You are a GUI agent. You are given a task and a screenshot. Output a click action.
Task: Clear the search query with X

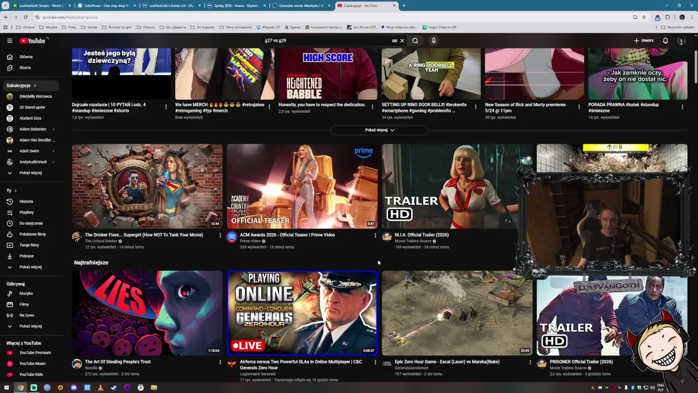(402, 40)
